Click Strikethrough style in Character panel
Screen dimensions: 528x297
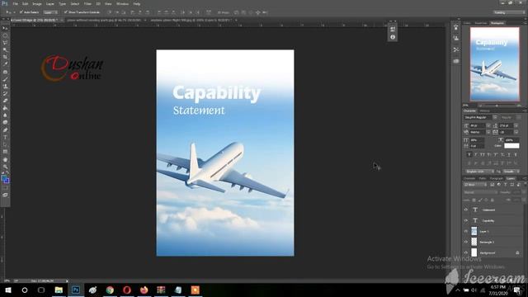tap(516, 154)
